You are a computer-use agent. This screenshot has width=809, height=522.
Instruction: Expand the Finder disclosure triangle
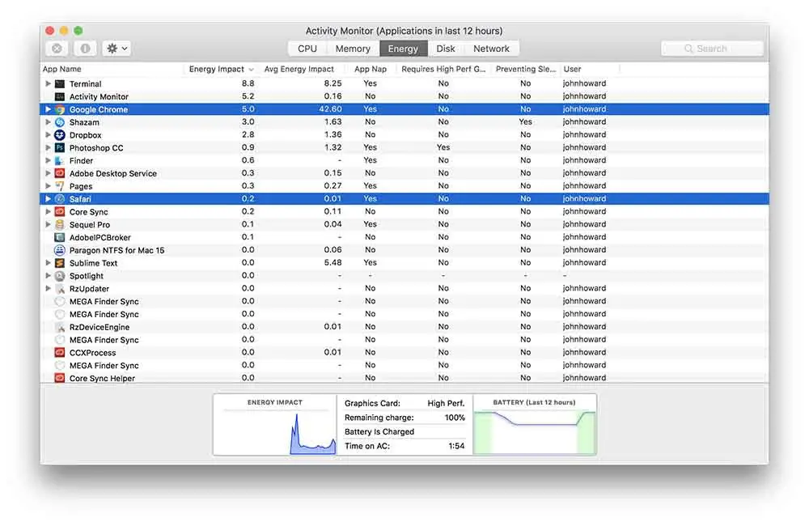48,160
